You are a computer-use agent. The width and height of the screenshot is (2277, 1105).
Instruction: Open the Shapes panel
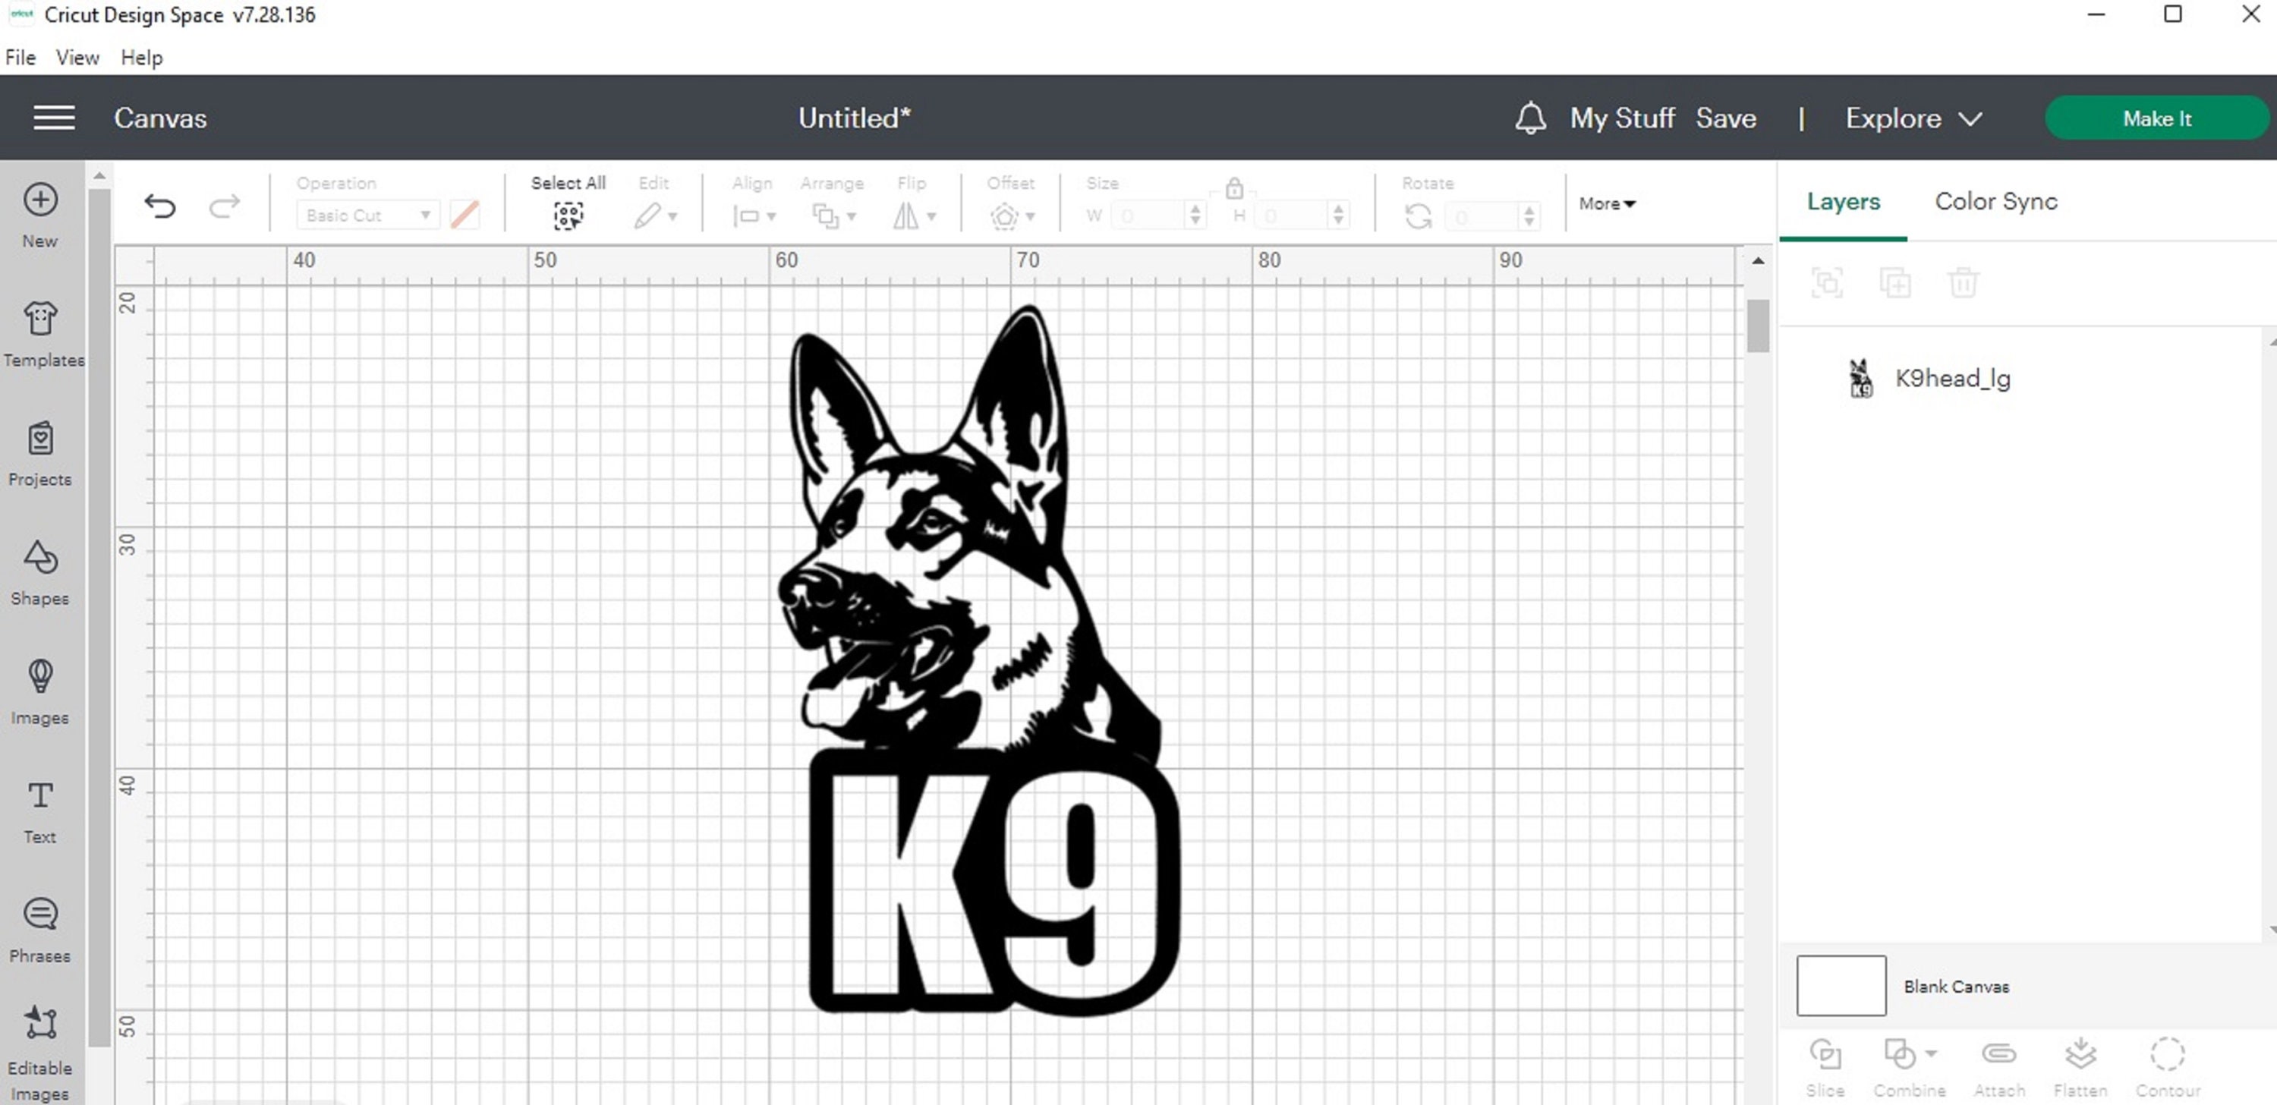[x=39, y=570]
